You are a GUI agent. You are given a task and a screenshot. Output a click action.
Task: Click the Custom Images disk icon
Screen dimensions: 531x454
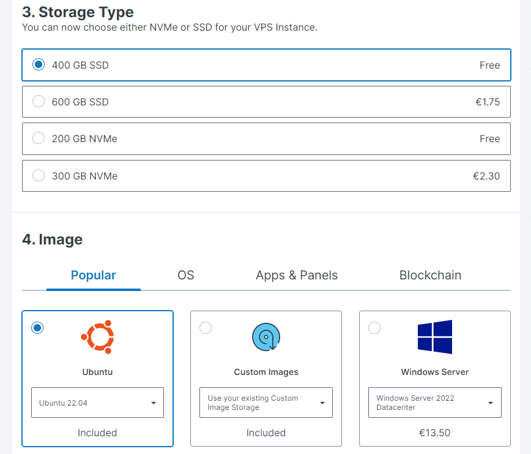[266, 337]
